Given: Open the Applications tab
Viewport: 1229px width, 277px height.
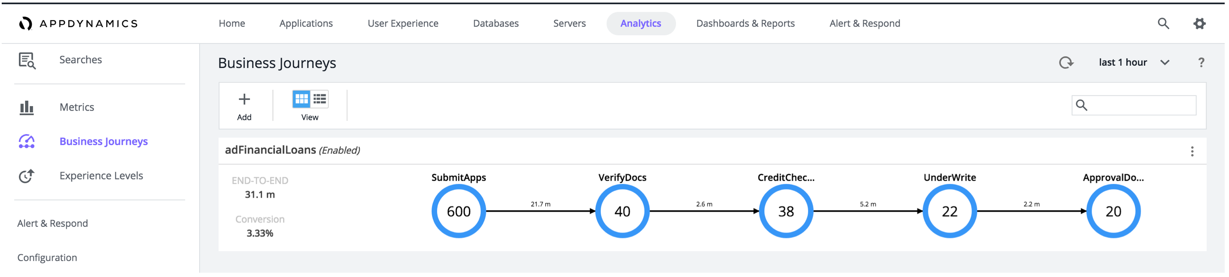Looking at the screenshot, I should 307,23.
